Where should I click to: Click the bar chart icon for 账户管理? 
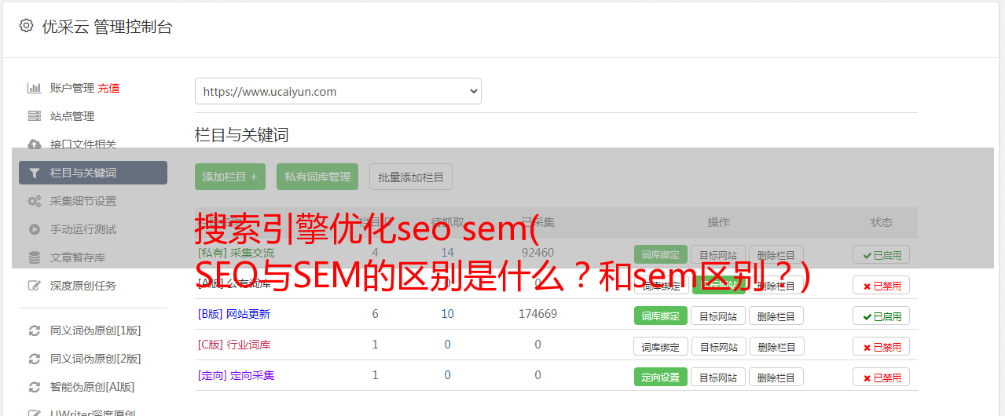pos(35,88)
